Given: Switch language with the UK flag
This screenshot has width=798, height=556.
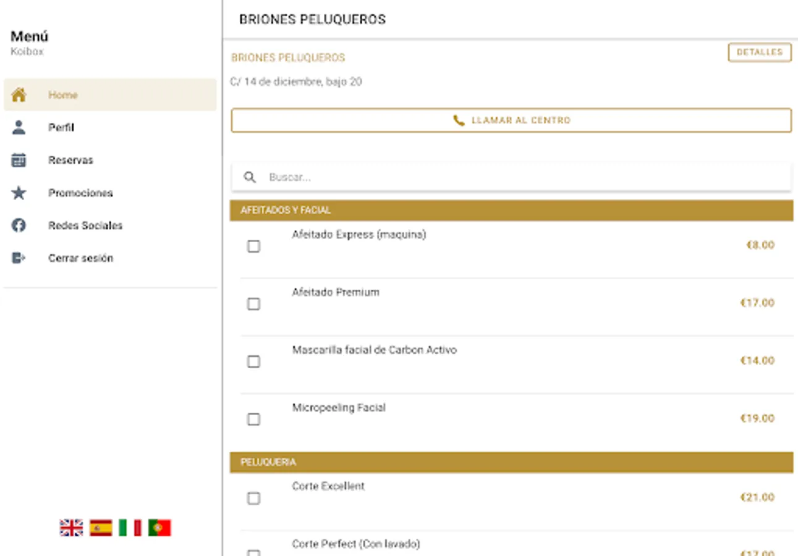Looking at the screenshot, I should coord(71,528).
